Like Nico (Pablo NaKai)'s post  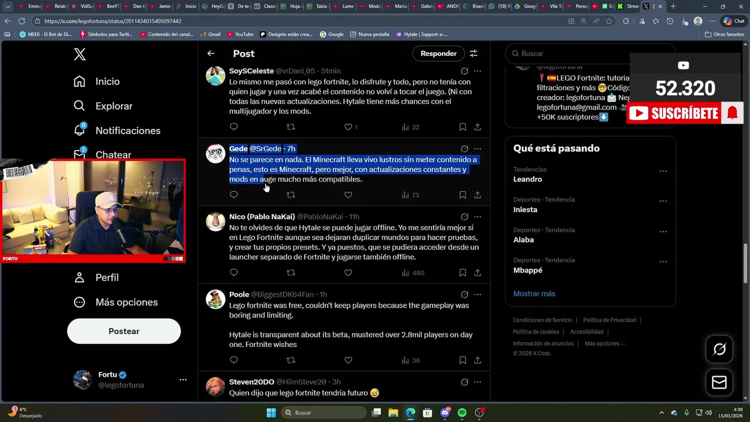[348, 273]
